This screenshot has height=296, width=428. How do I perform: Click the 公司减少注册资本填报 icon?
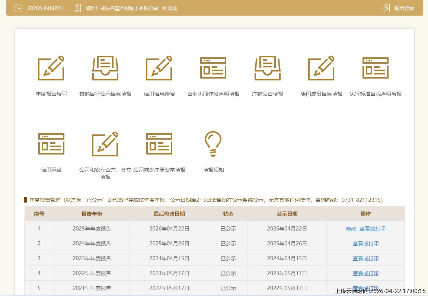(159, 144)
